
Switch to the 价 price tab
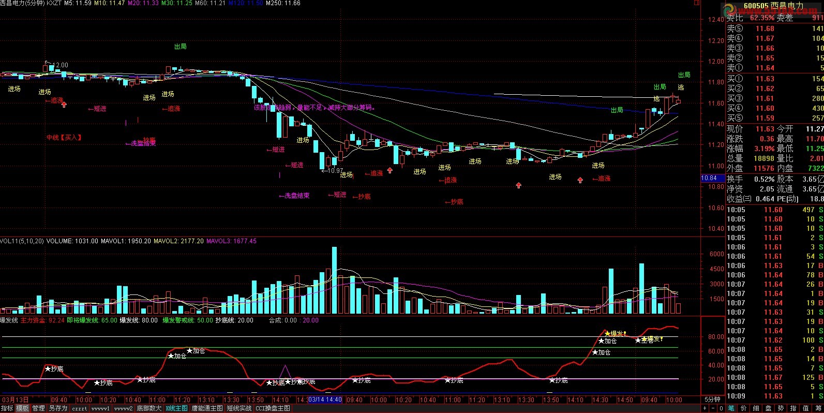click(744, 408)
